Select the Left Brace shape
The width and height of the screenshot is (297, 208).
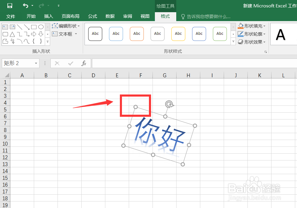click(34, 41)
